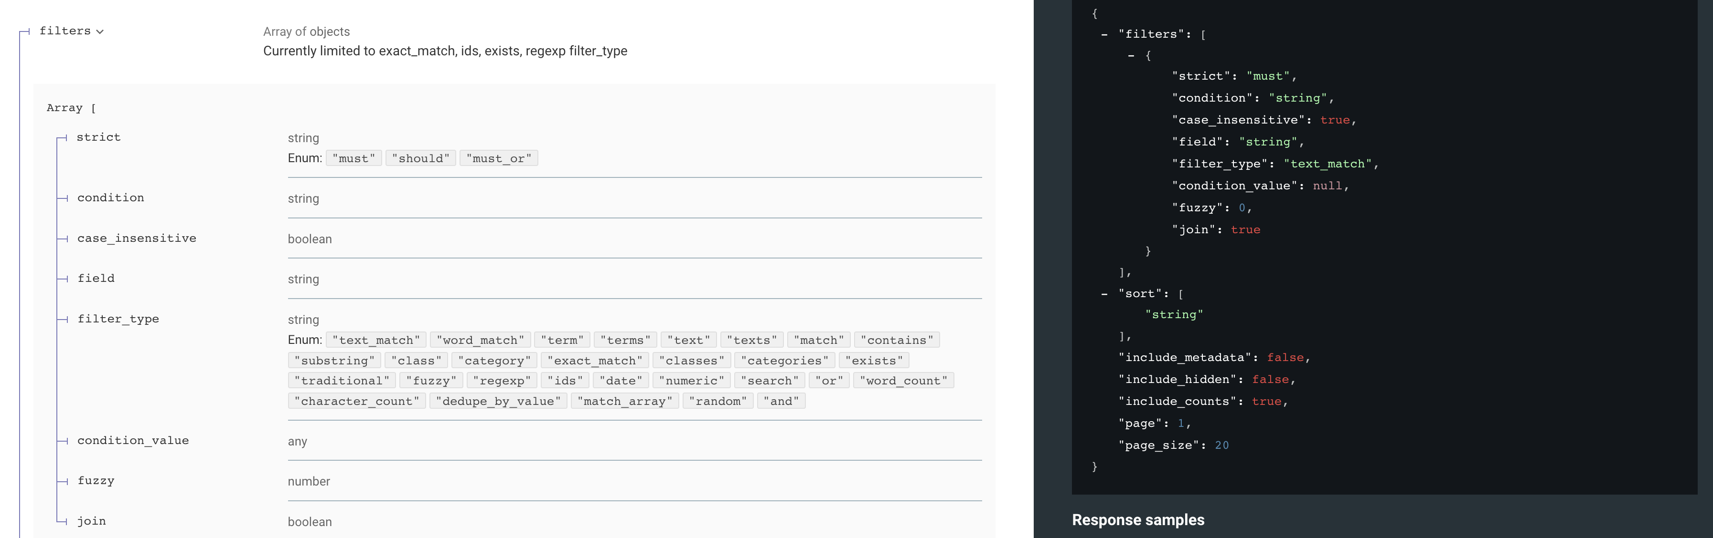Click "include_metadata" key in JSON sample
The width and height of the screenshot is (1713, 538).
click(1185, 357)
